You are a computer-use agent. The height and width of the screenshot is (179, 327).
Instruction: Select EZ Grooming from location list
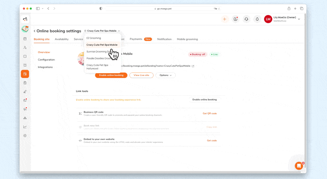pyautogui.click(x=94, y=38)
